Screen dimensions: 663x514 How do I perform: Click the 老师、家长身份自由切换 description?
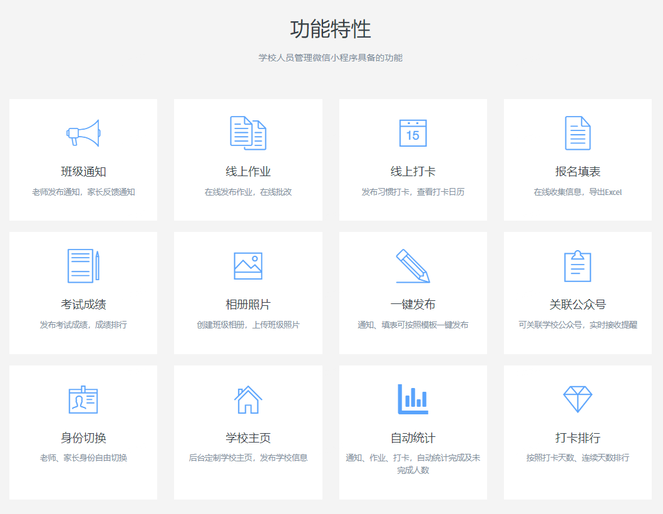click(x=83, y=458)
